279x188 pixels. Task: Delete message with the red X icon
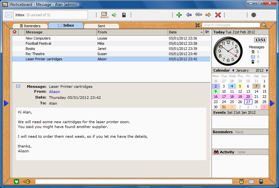[218, 15]
